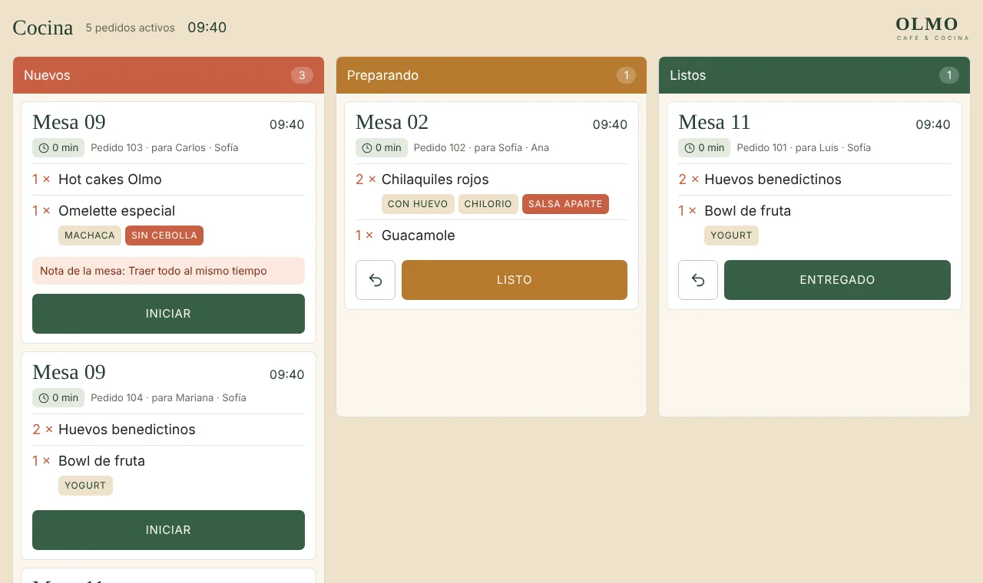Click the CHILORIO modifier tag
This screenshot has height=583, width=983.
[x=488, y=204]
